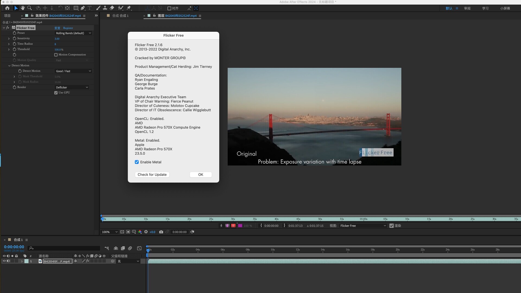The width and height of the screenshot is (521, 293).
Task: Toggle the 渲染 render checkbox
Action: (x=392, y=226)
